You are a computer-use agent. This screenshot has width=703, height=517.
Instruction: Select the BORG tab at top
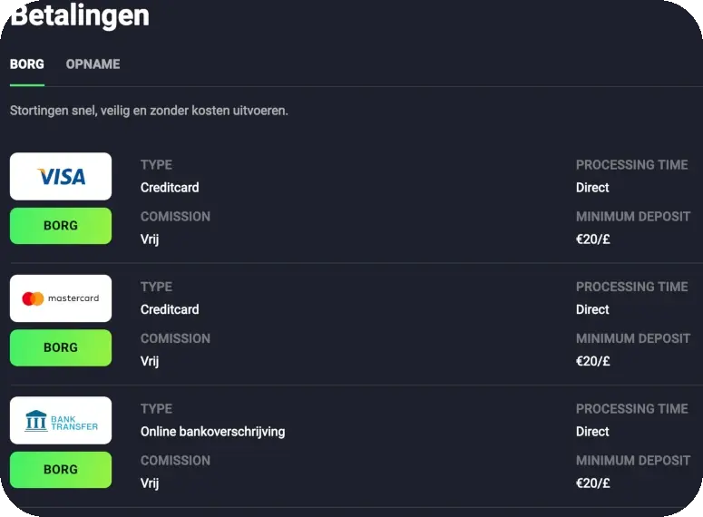(x=27, y=64)
